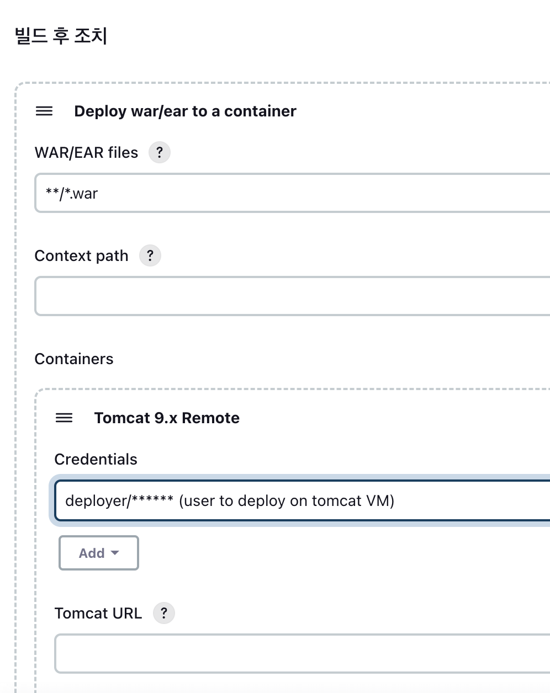Click the Tomcat URL label
Screen dimensions: 550x693
(98, 614)
